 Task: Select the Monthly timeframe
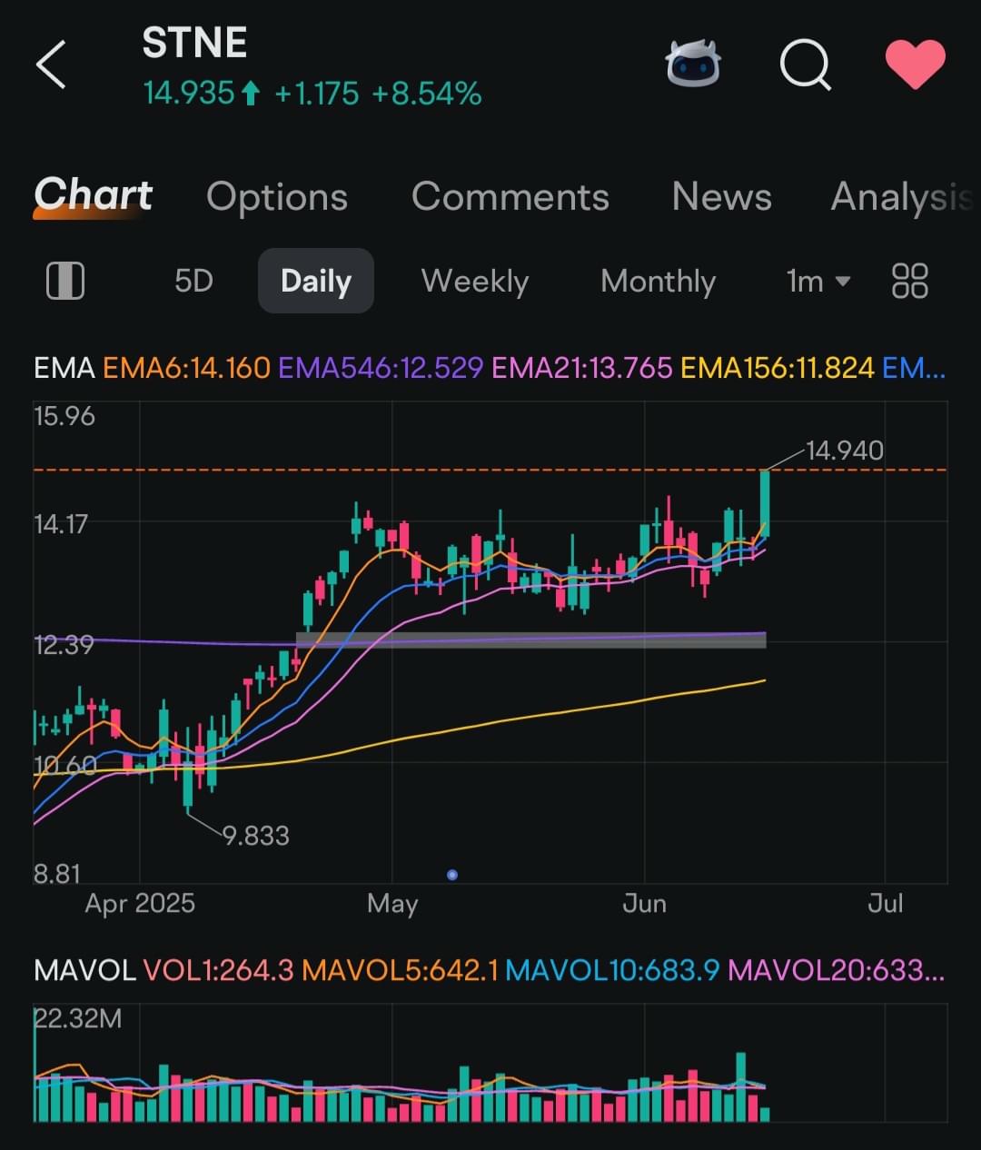(658, 281)
